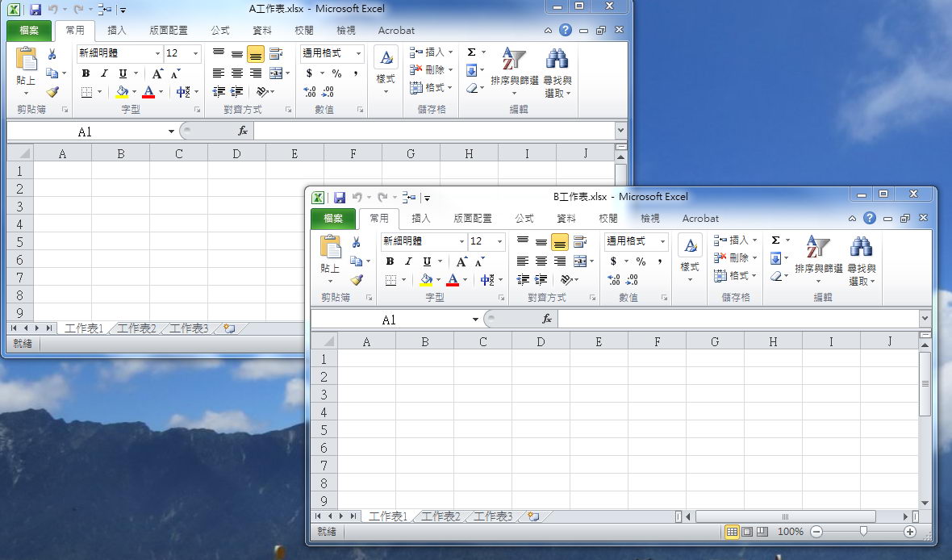The image size is (952, 560).
Task: Open number format dropdown in A工作表 window
Action: coord(358,53)
